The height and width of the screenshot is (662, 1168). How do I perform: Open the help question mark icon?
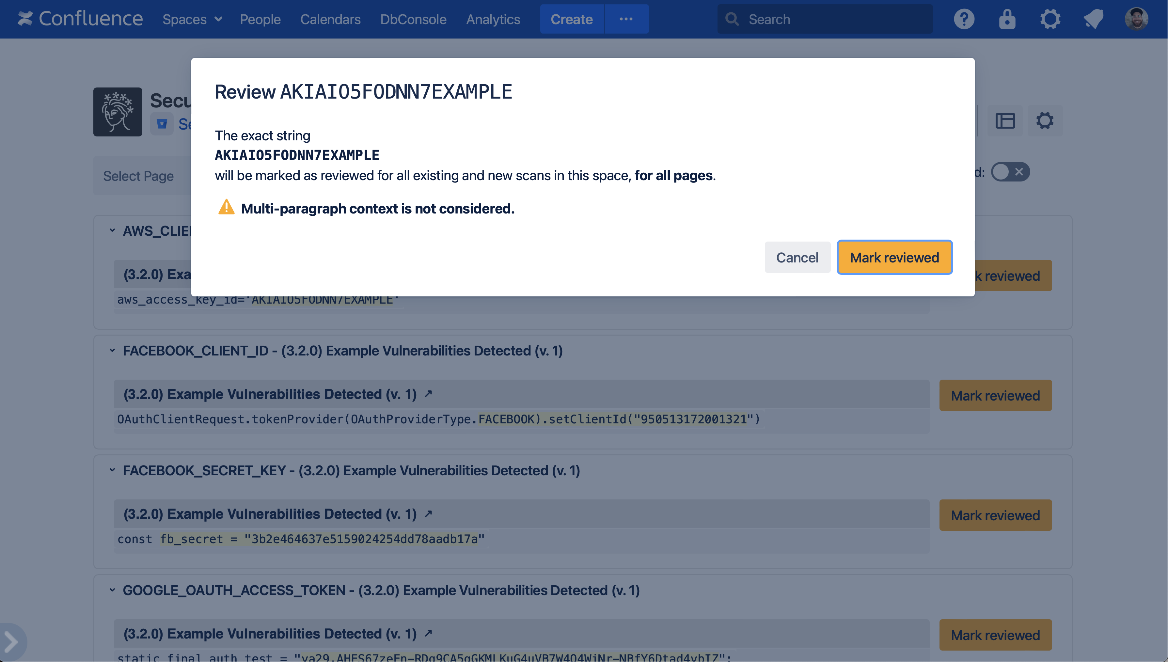pos(964,19)
